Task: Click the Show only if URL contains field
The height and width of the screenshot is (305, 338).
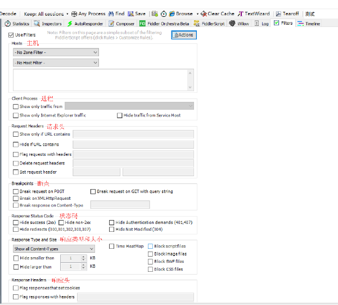Action: [133, 134]
